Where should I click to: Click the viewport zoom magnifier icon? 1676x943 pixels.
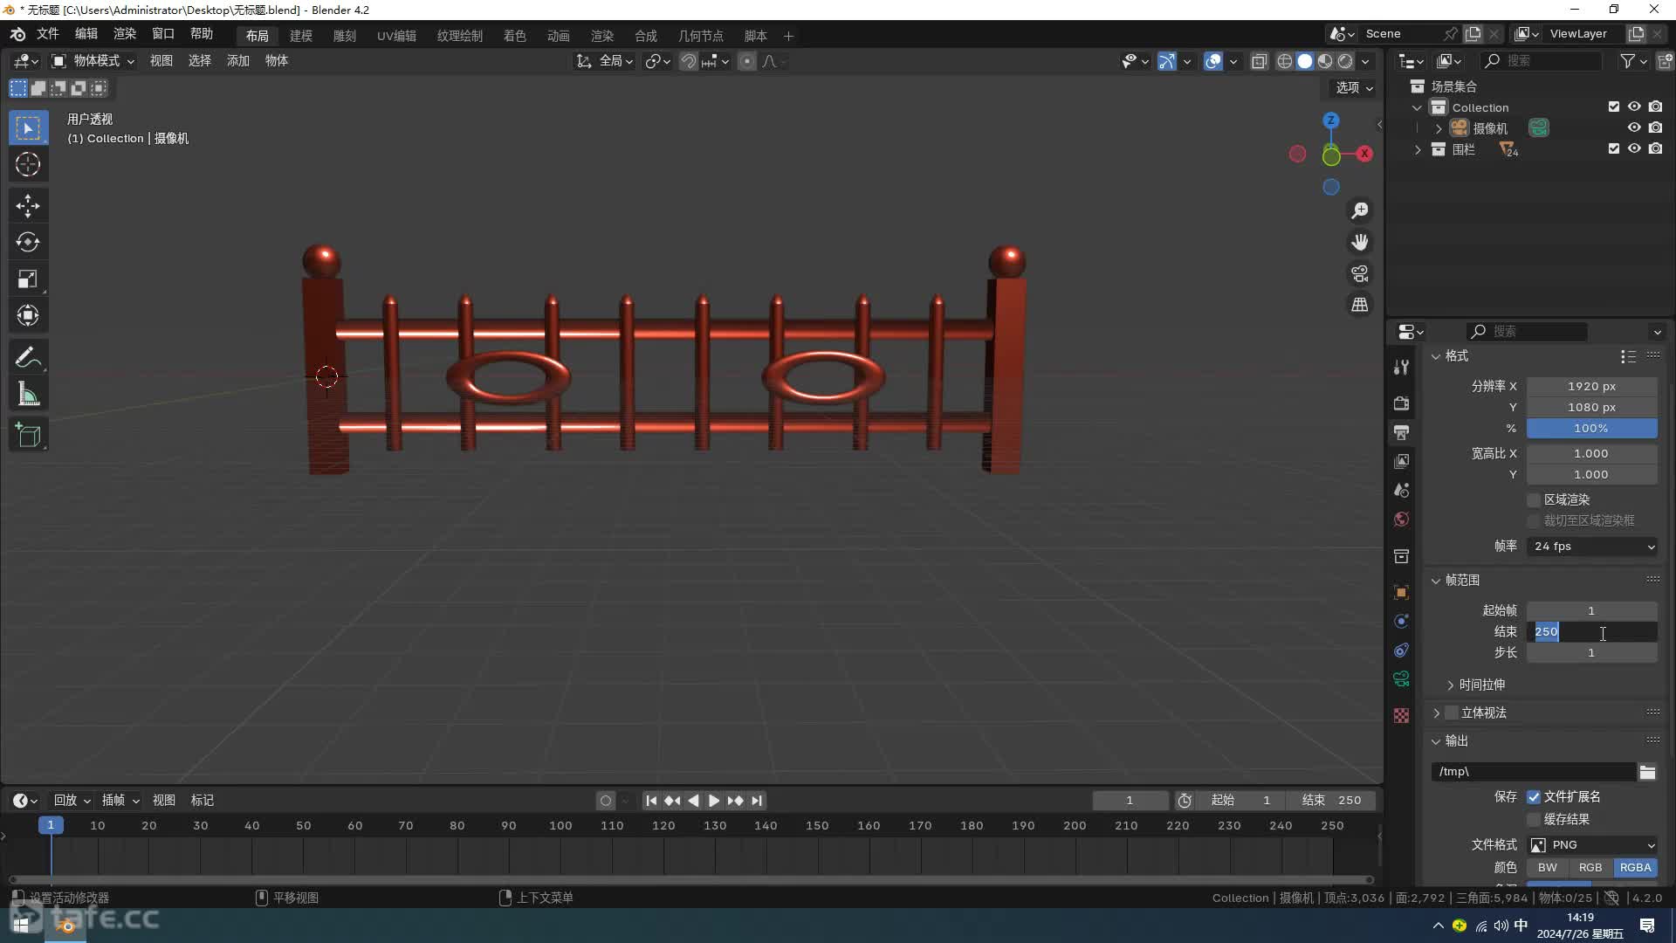pyautogui.click(x=1360, y=210)
